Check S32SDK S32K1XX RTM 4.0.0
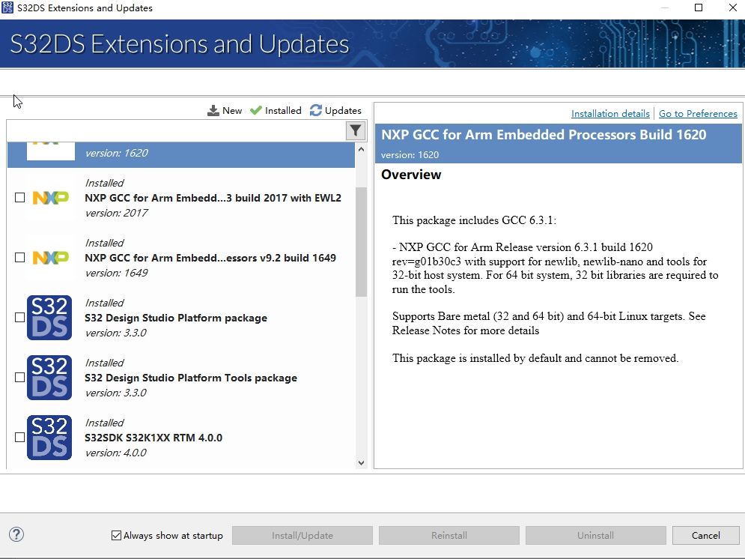 tap(19, 437)
